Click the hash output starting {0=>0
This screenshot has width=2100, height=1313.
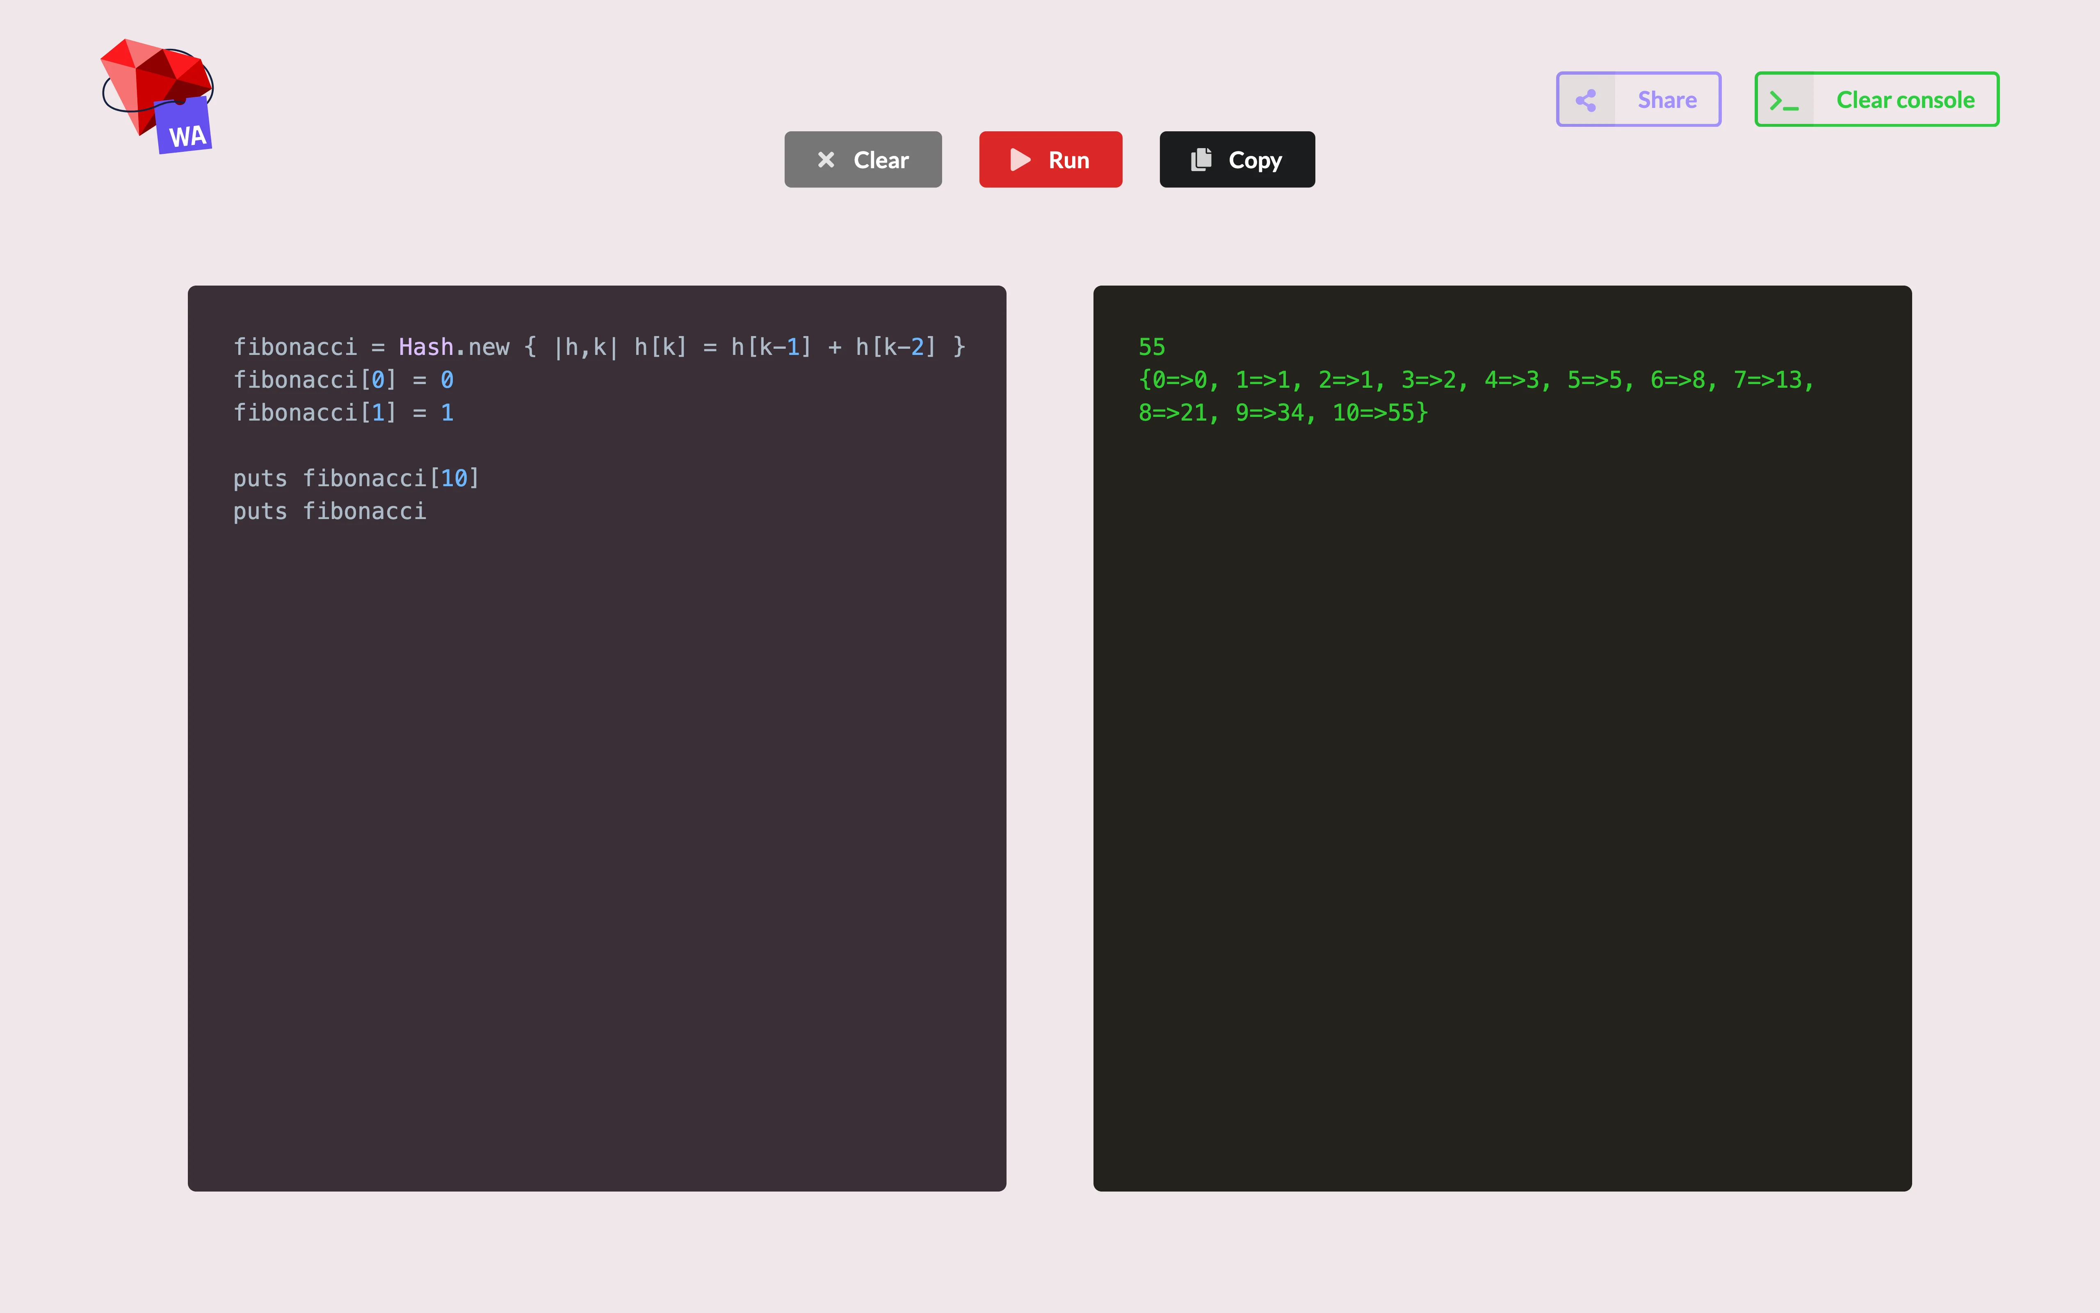(x=1475, y=380)
